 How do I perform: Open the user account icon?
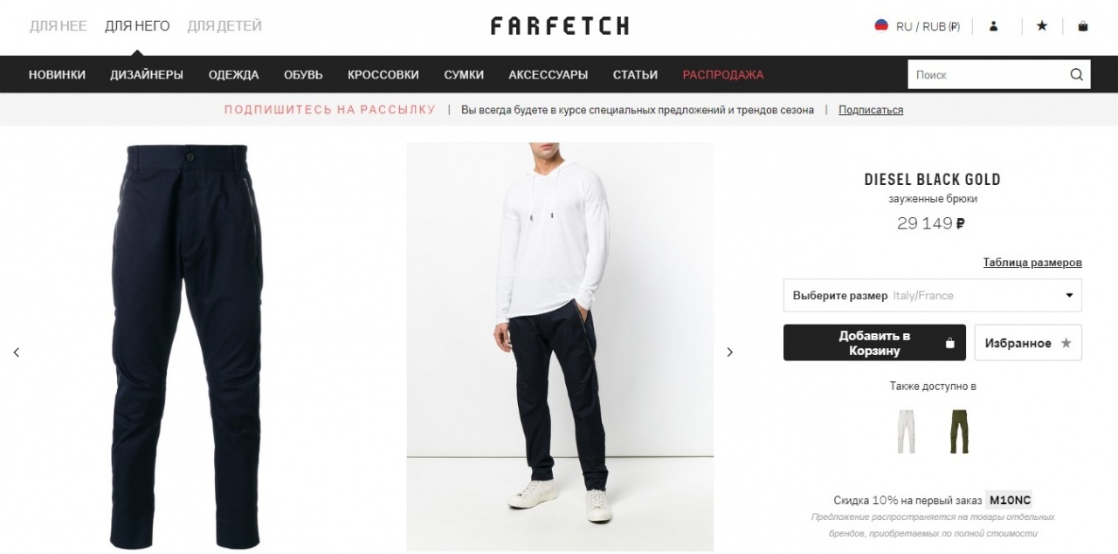pos(993,26)
